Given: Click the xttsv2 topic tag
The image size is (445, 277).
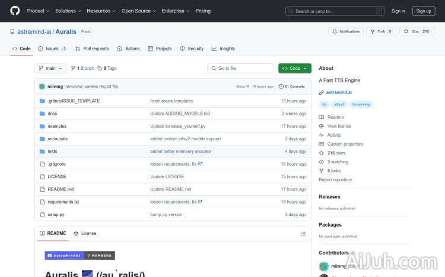Looking at the screenshot, I should coord(339,104).
